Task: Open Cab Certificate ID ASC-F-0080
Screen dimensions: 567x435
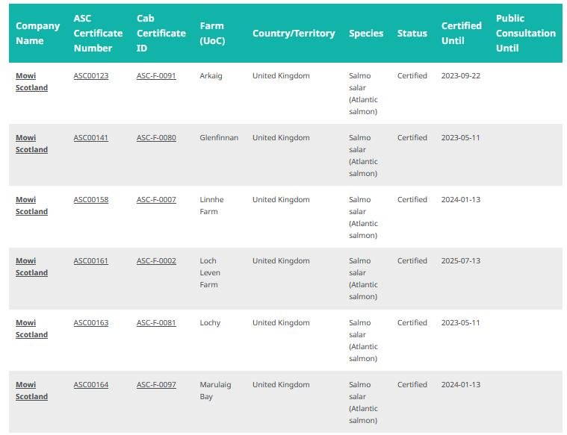Action: point(156,137)
